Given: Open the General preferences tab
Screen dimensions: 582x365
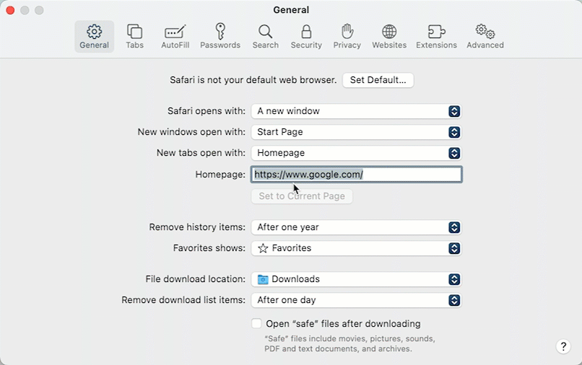Looking at the screenshot, I should point(95,36).
